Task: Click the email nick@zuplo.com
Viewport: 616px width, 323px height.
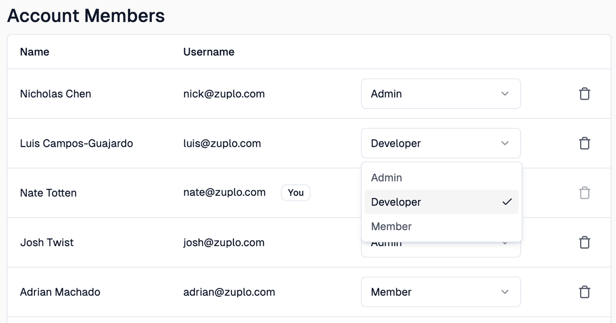Action: point(224,94)
